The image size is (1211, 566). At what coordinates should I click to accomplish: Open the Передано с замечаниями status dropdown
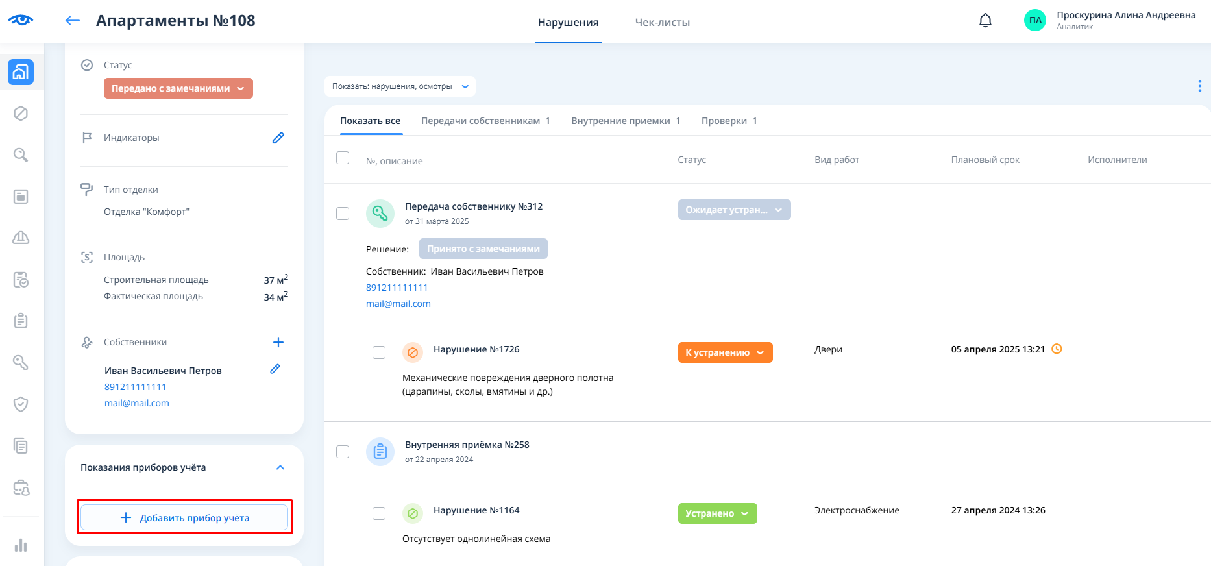(x=178, y=88)
